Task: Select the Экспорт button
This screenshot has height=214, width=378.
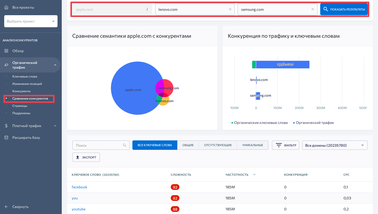Action: point(86,157)
